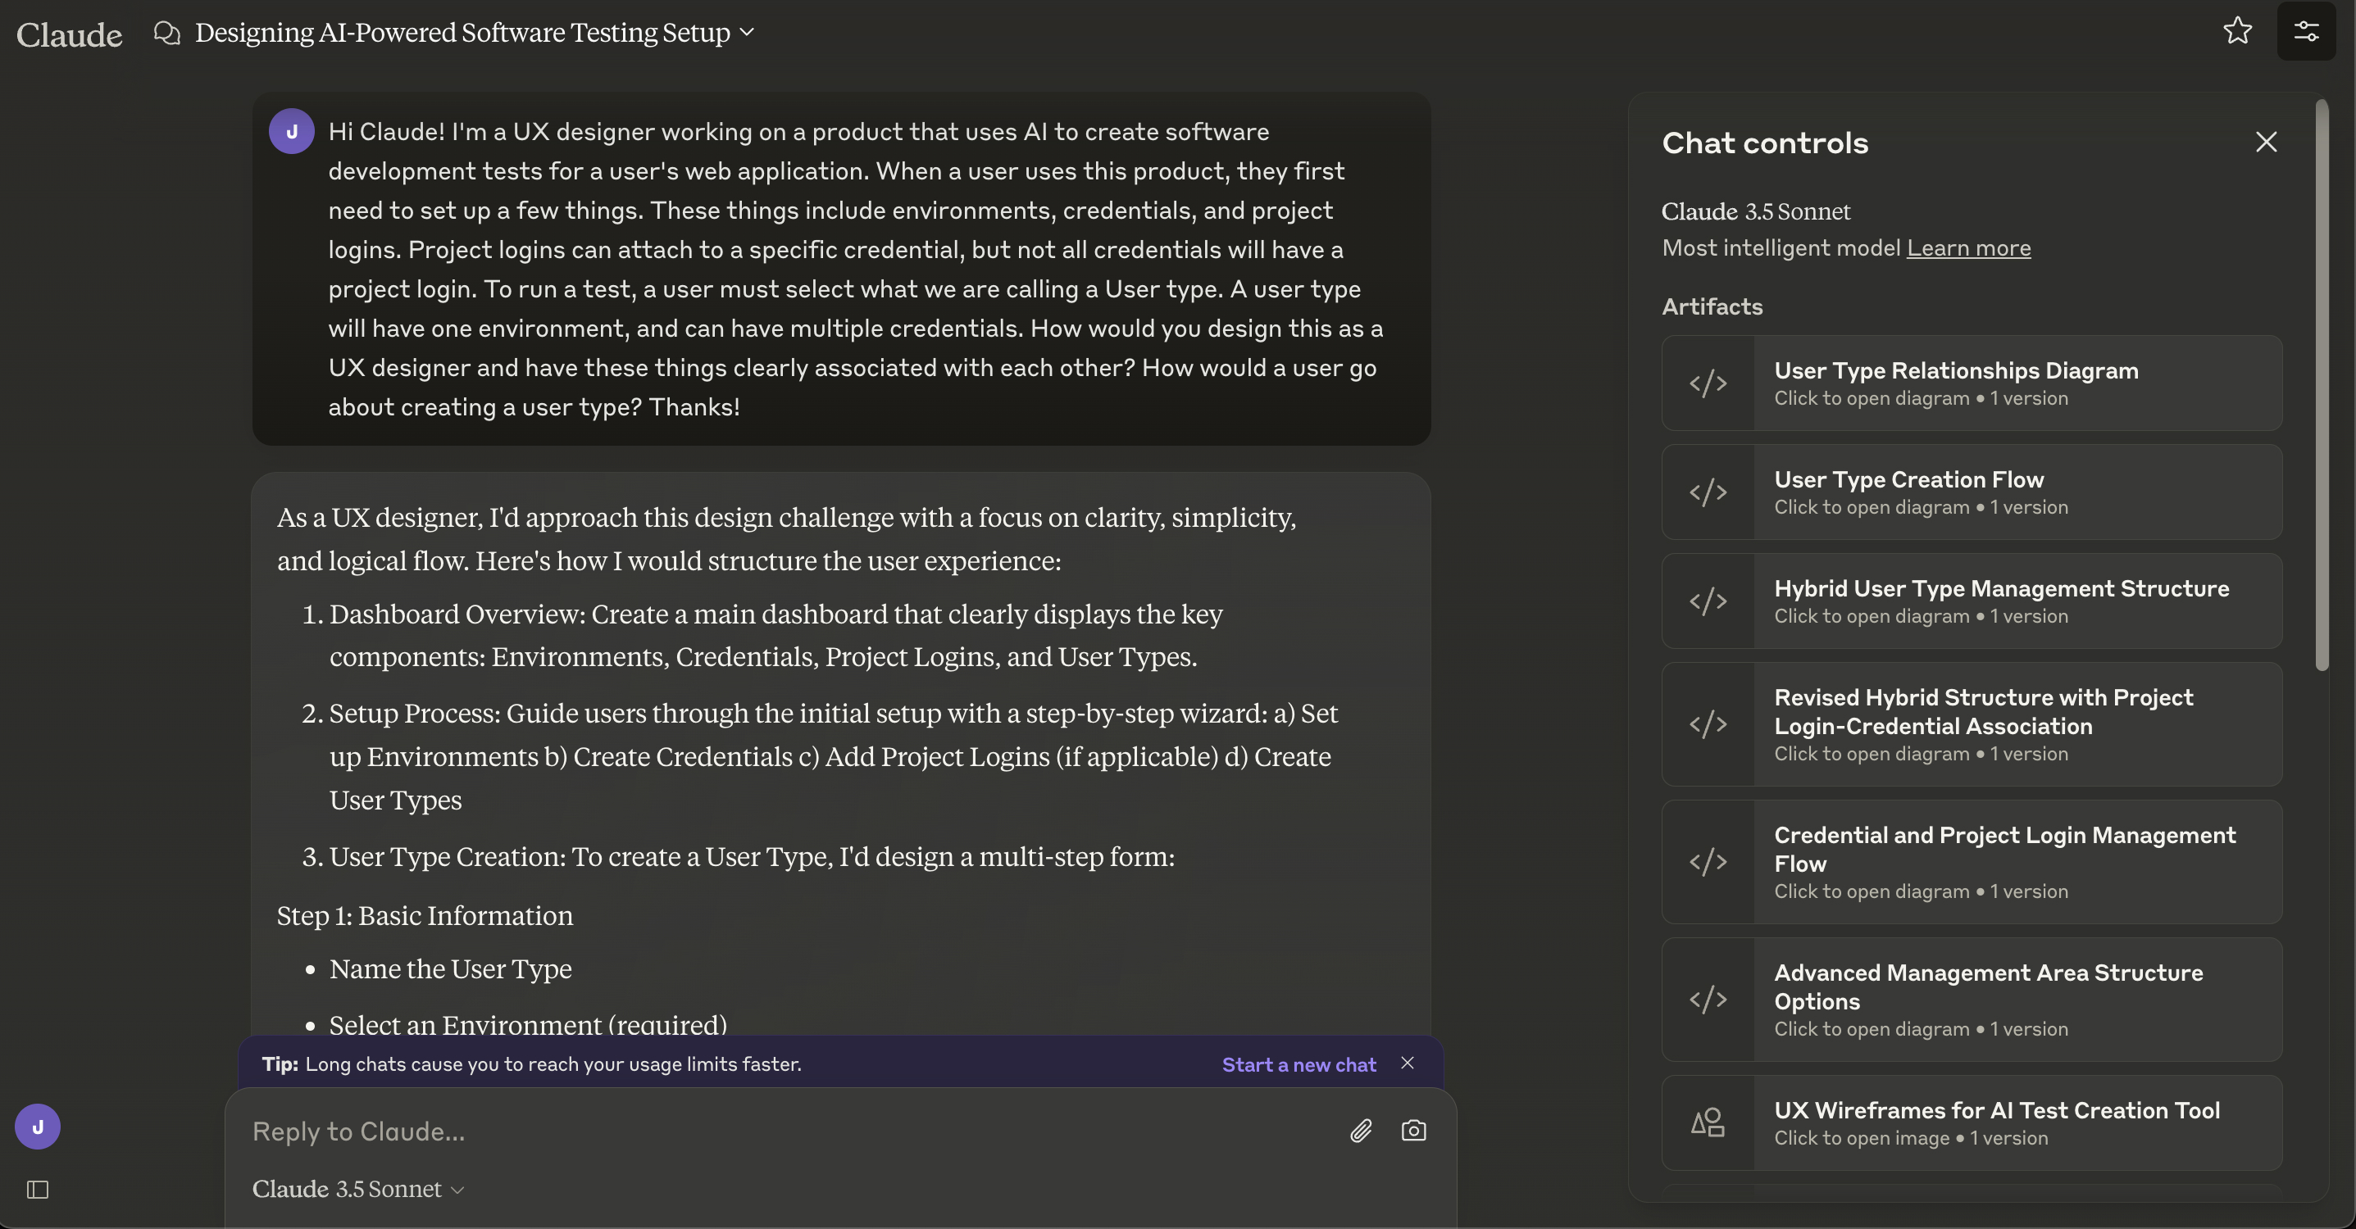Expand the chat title dropdown chevron
The image size is (2356, 1229).
(x=746, y=32)
